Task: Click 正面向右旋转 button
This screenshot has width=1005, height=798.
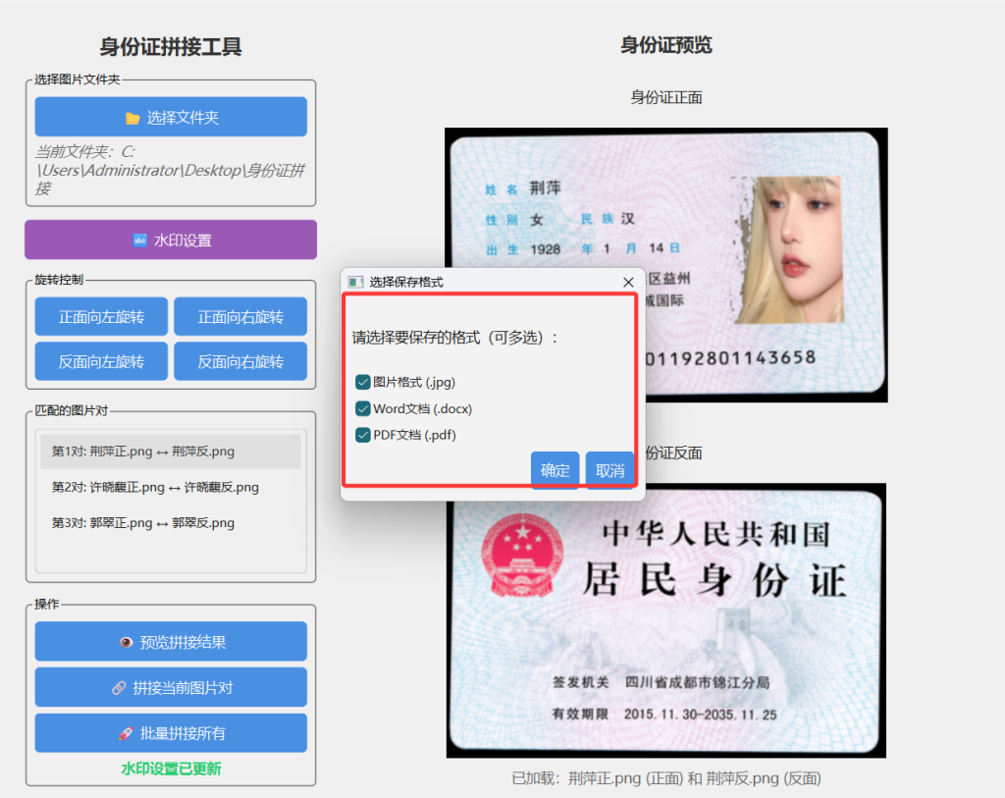Action: 240,317
